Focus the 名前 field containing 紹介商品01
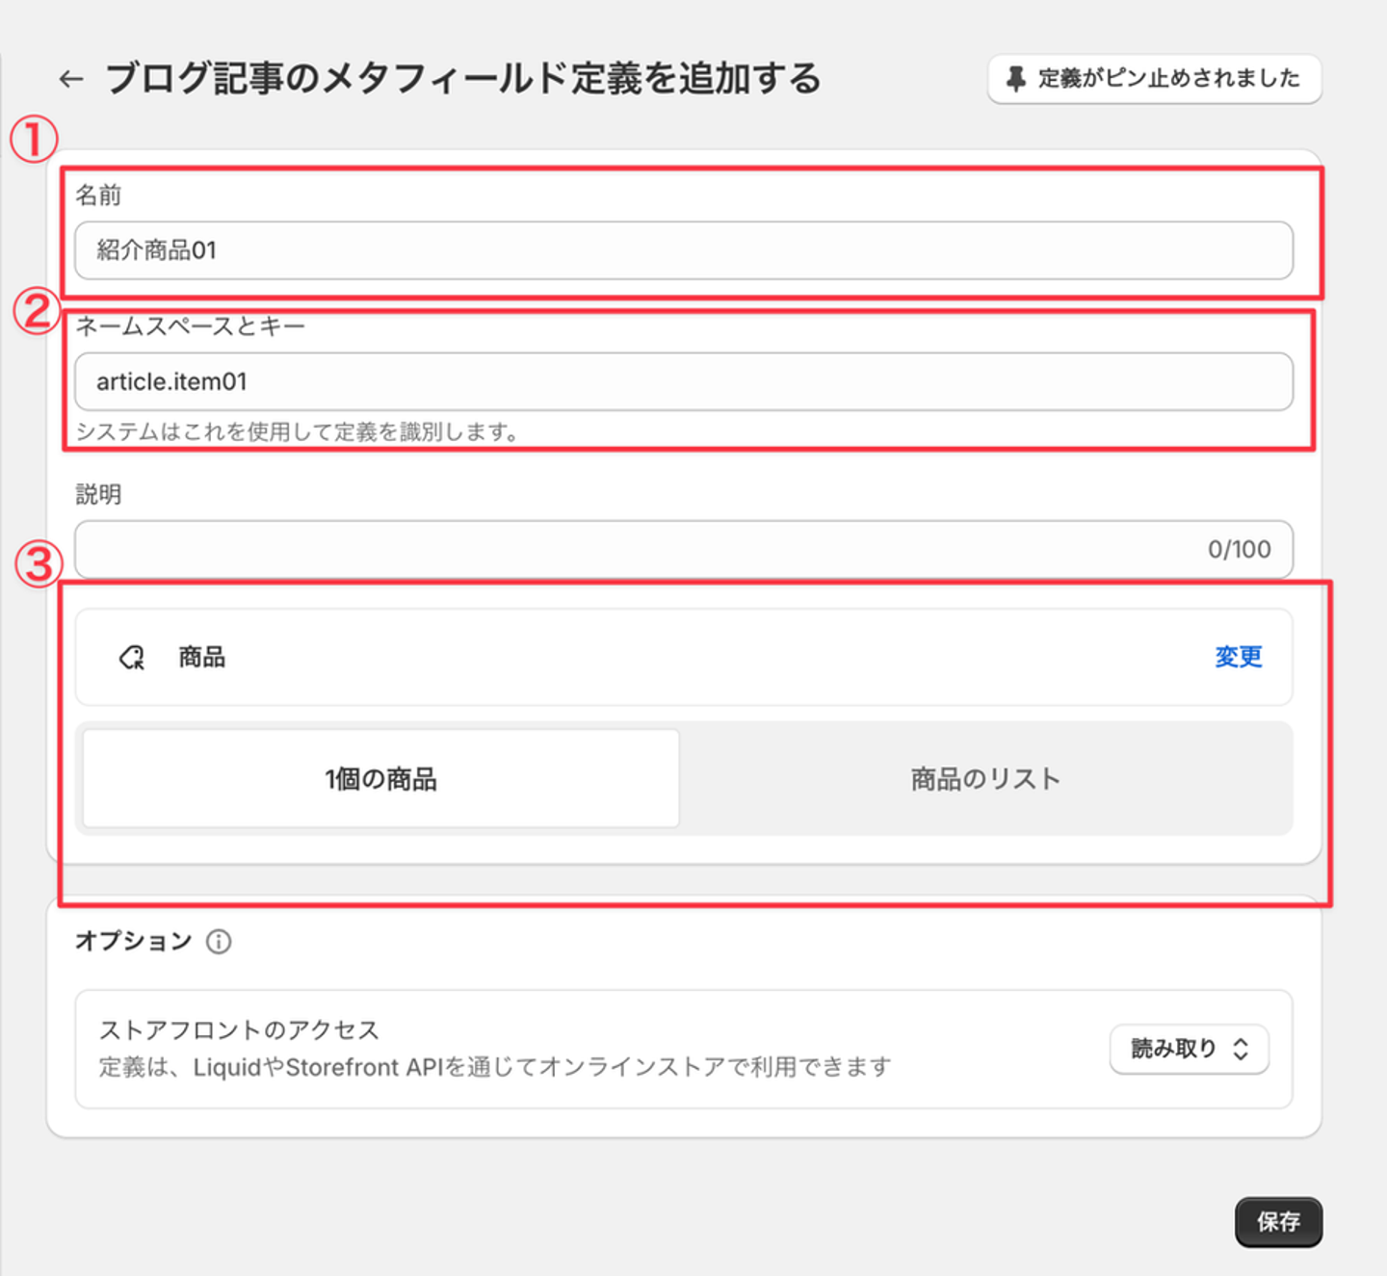 [683, 251]
